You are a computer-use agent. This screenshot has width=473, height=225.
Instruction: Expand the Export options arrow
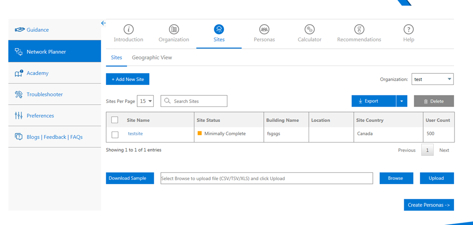[x=402, y=101]
